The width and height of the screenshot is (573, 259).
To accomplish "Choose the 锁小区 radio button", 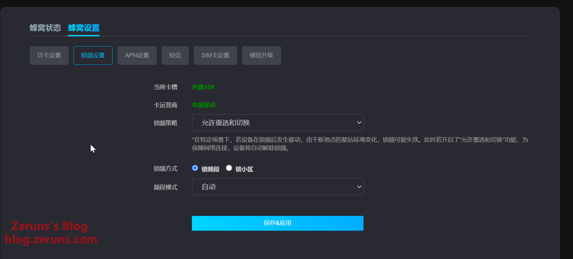I will (x=229, y=168).
